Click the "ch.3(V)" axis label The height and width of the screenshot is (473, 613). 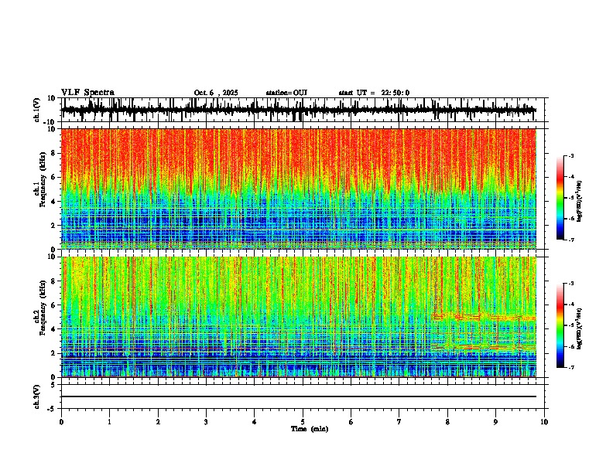point(37,396)
